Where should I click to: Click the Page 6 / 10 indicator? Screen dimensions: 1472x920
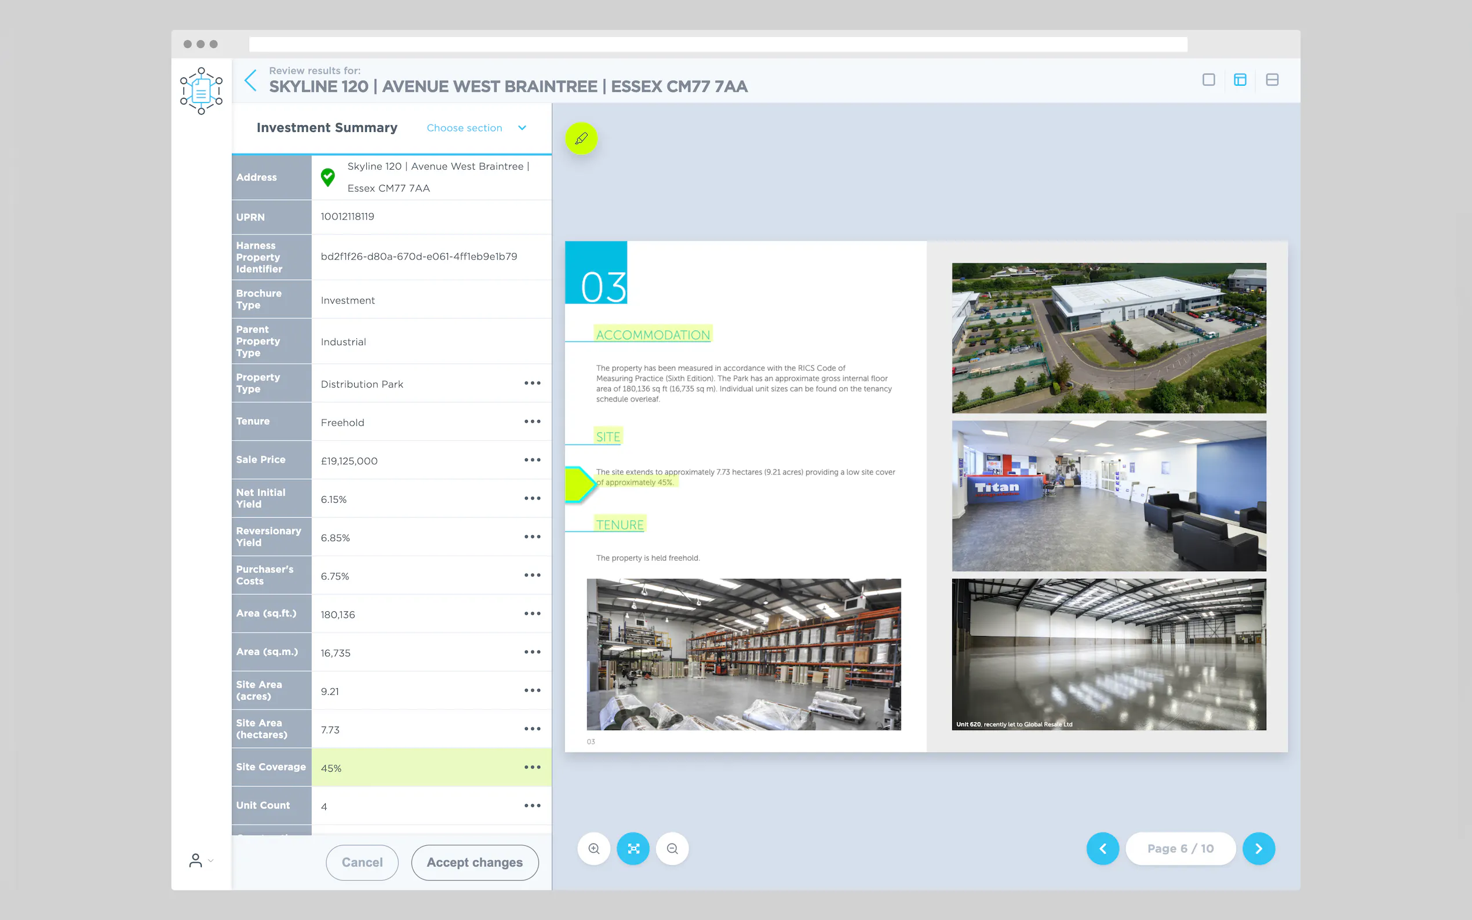[x=1180, y=848]
